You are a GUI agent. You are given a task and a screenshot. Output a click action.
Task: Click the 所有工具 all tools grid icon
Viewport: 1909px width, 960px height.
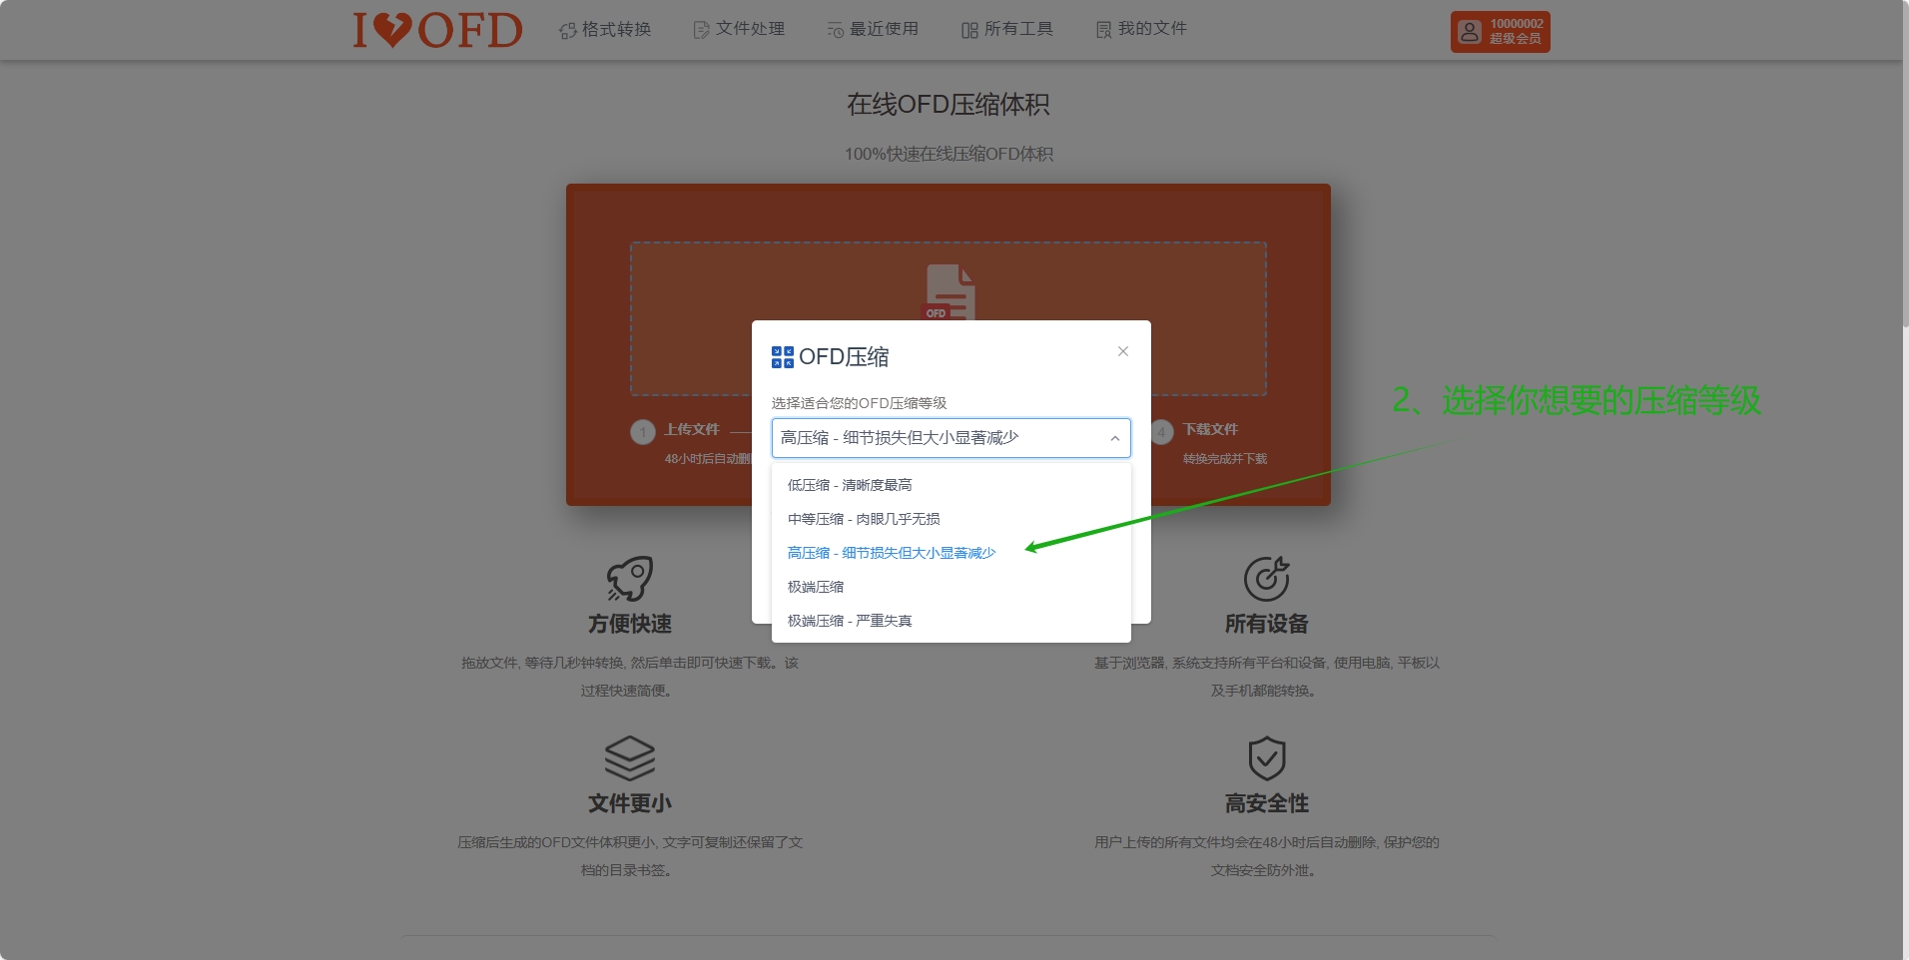coord(968,29)
